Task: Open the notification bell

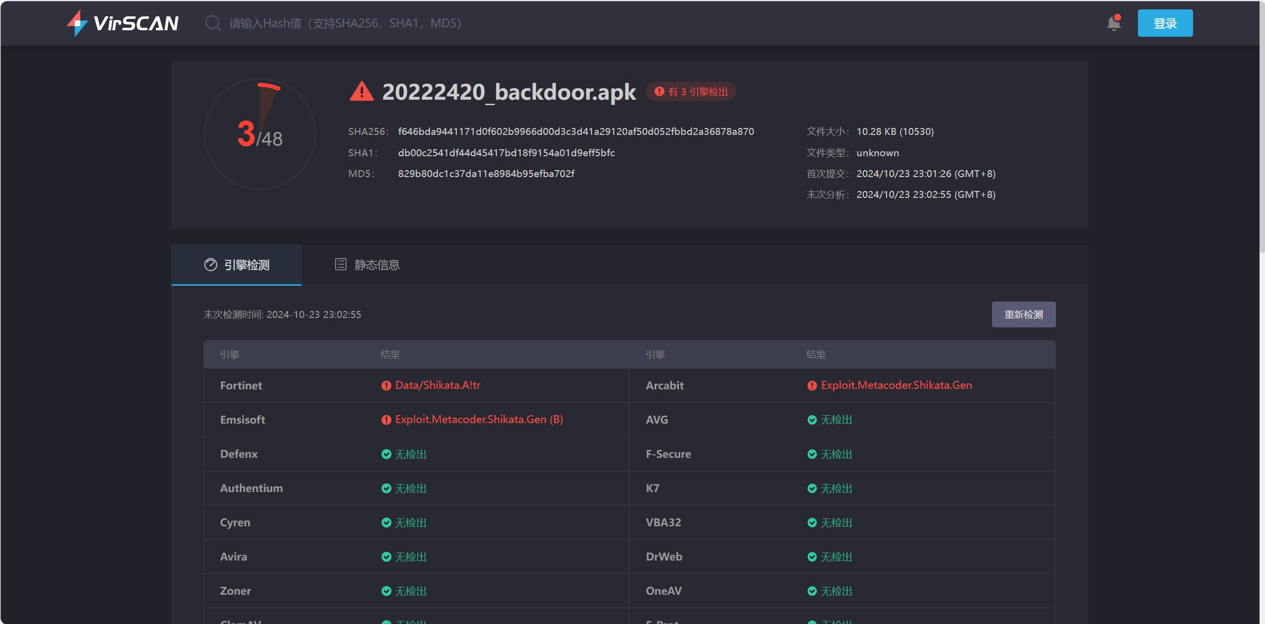Action: coord(1114,23)
